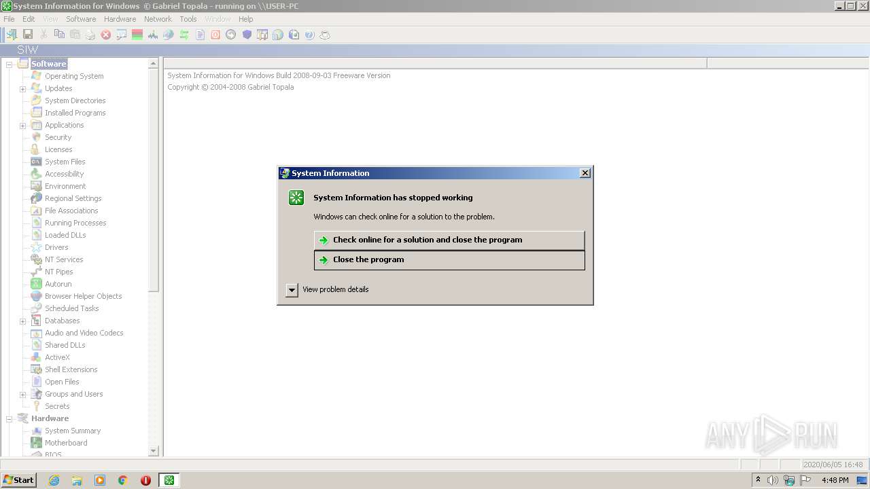Open Regional Settings in the tree
The width and height of the screenshot is (870, 489).
(73, 198)
